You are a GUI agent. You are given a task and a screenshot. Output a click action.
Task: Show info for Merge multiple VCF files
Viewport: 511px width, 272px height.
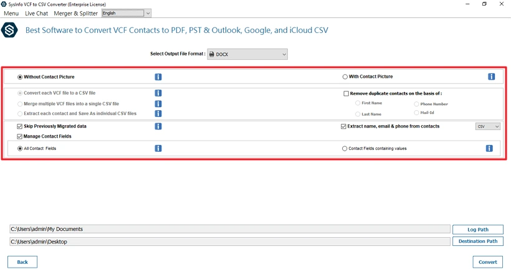(158, 104)
